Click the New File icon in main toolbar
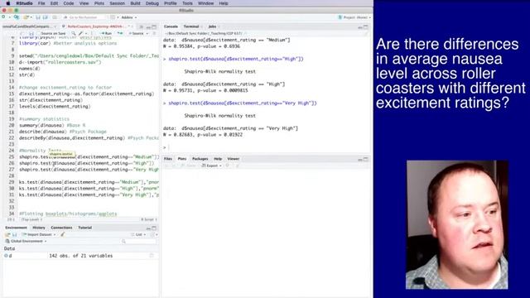The image size is (530, 298). pos(4,17)
